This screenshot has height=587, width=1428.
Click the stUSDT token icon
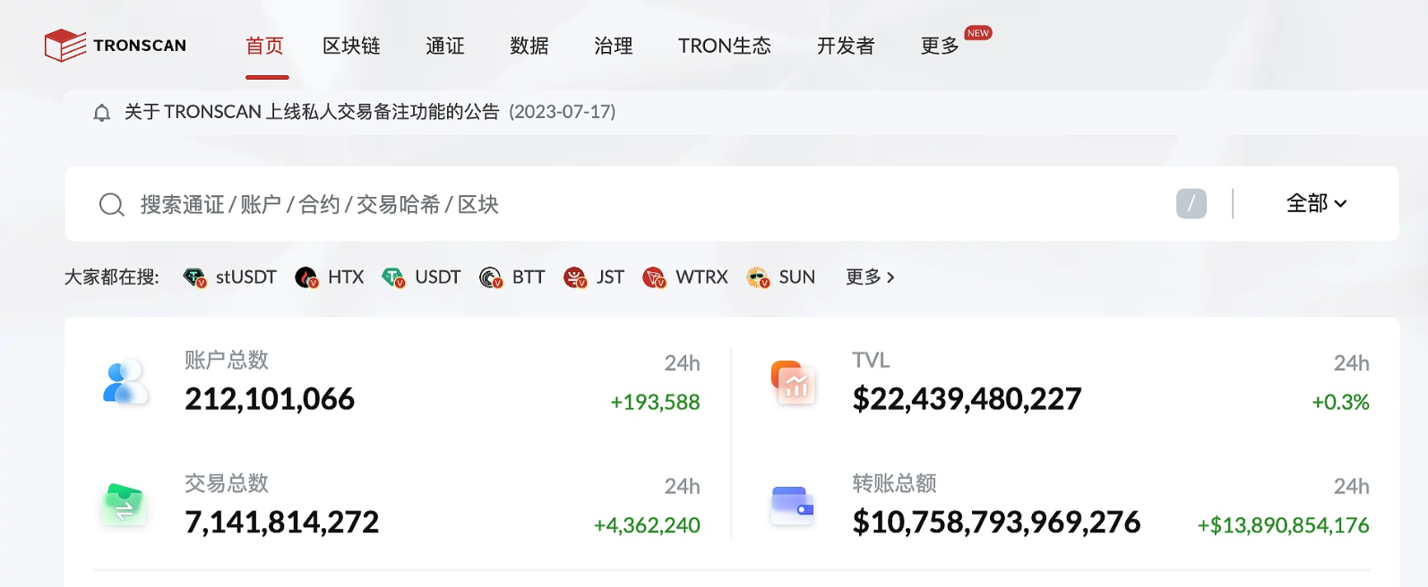[194, 277]
